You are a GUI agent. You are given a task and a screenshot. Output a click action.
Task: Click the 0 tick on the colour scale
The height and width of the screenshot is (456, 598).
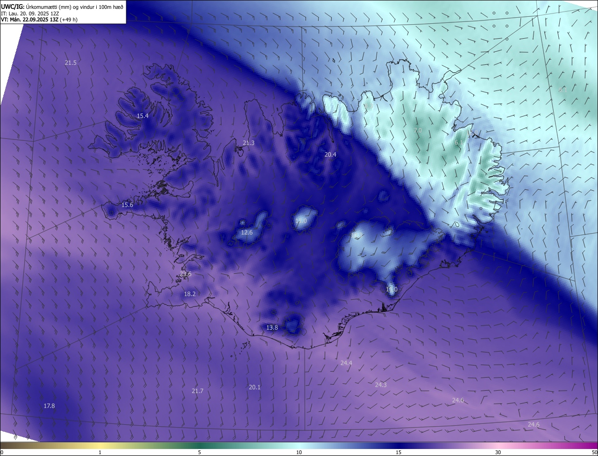[x=2, y=452]
